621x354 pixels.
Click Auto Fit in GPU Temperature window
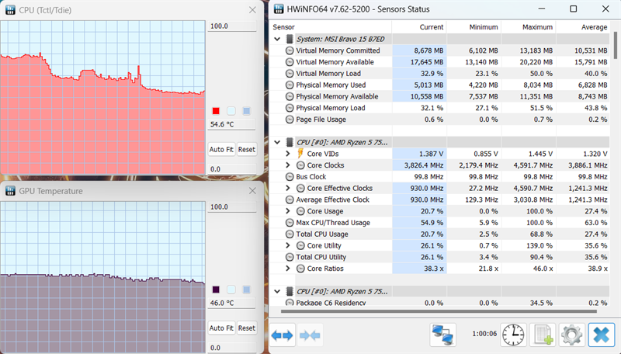click(x=221, y=328)
